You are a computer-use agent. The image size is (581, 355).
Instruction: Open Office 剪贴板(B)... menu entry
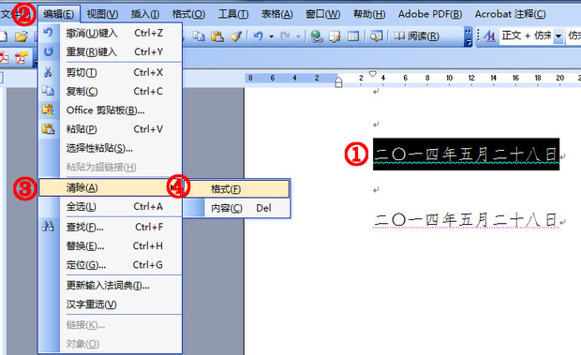[111, 110]
